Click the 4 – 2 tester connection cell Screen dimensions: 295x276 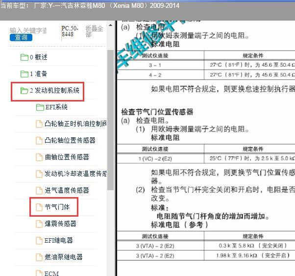pos(160,75)
